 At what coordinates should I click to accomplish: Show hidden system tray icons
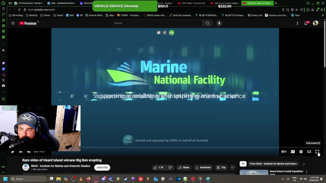point(282,179)
